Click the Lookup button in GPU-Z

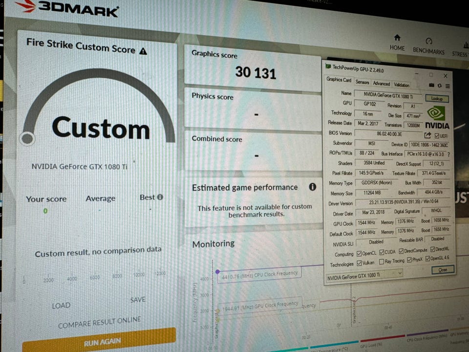[437, 98]
